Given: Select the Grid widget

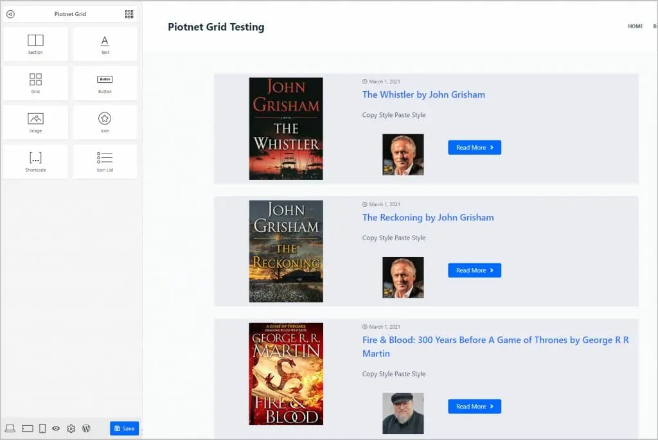Looking at the screenshot, I should coord(35,82).
